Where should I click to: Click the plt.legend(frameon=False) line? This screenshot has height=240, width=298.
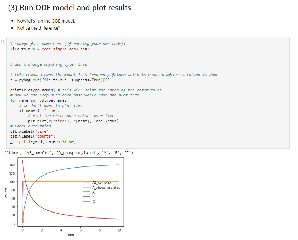(45, 141)
